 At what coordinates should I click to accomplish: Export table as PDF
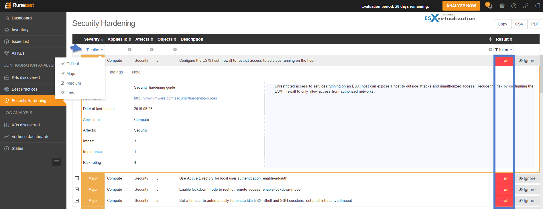[x=535, y=24]
